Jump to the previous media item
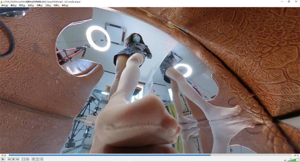This screenshot has height=162, width=300. [9, 159]
